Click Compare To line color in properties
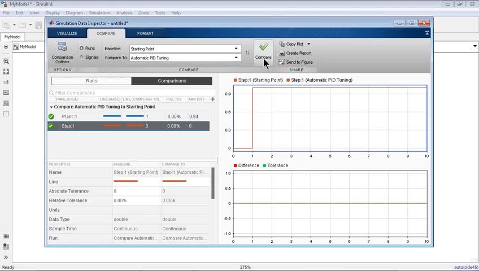479x271 pixels. 174,181
